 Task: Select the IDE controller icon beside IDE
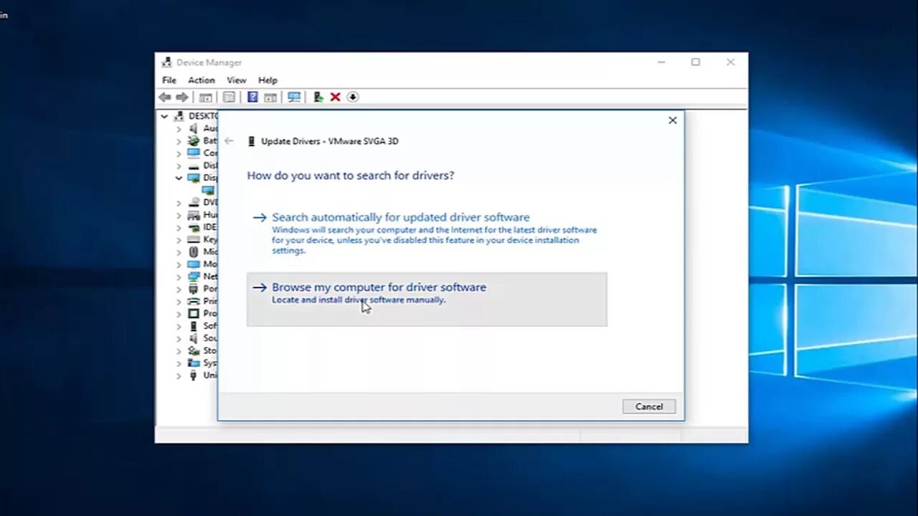coord(194,227)
